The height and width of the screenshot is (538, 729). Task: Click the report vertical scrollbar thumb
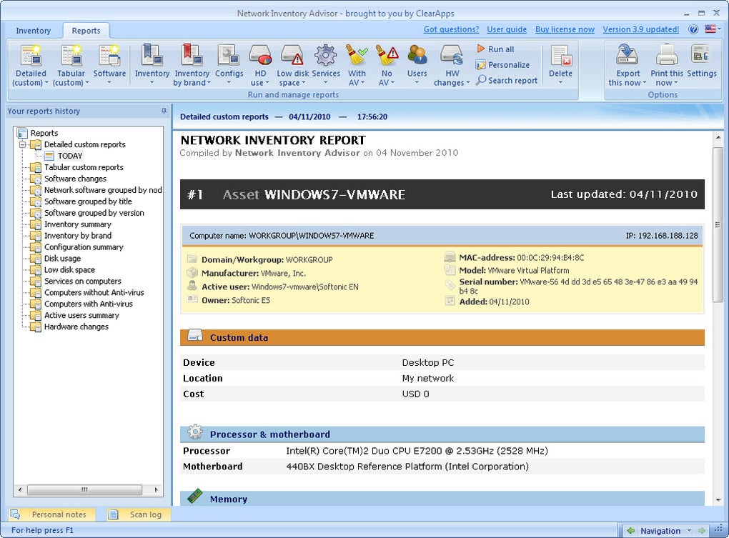[x=718, y=225]
